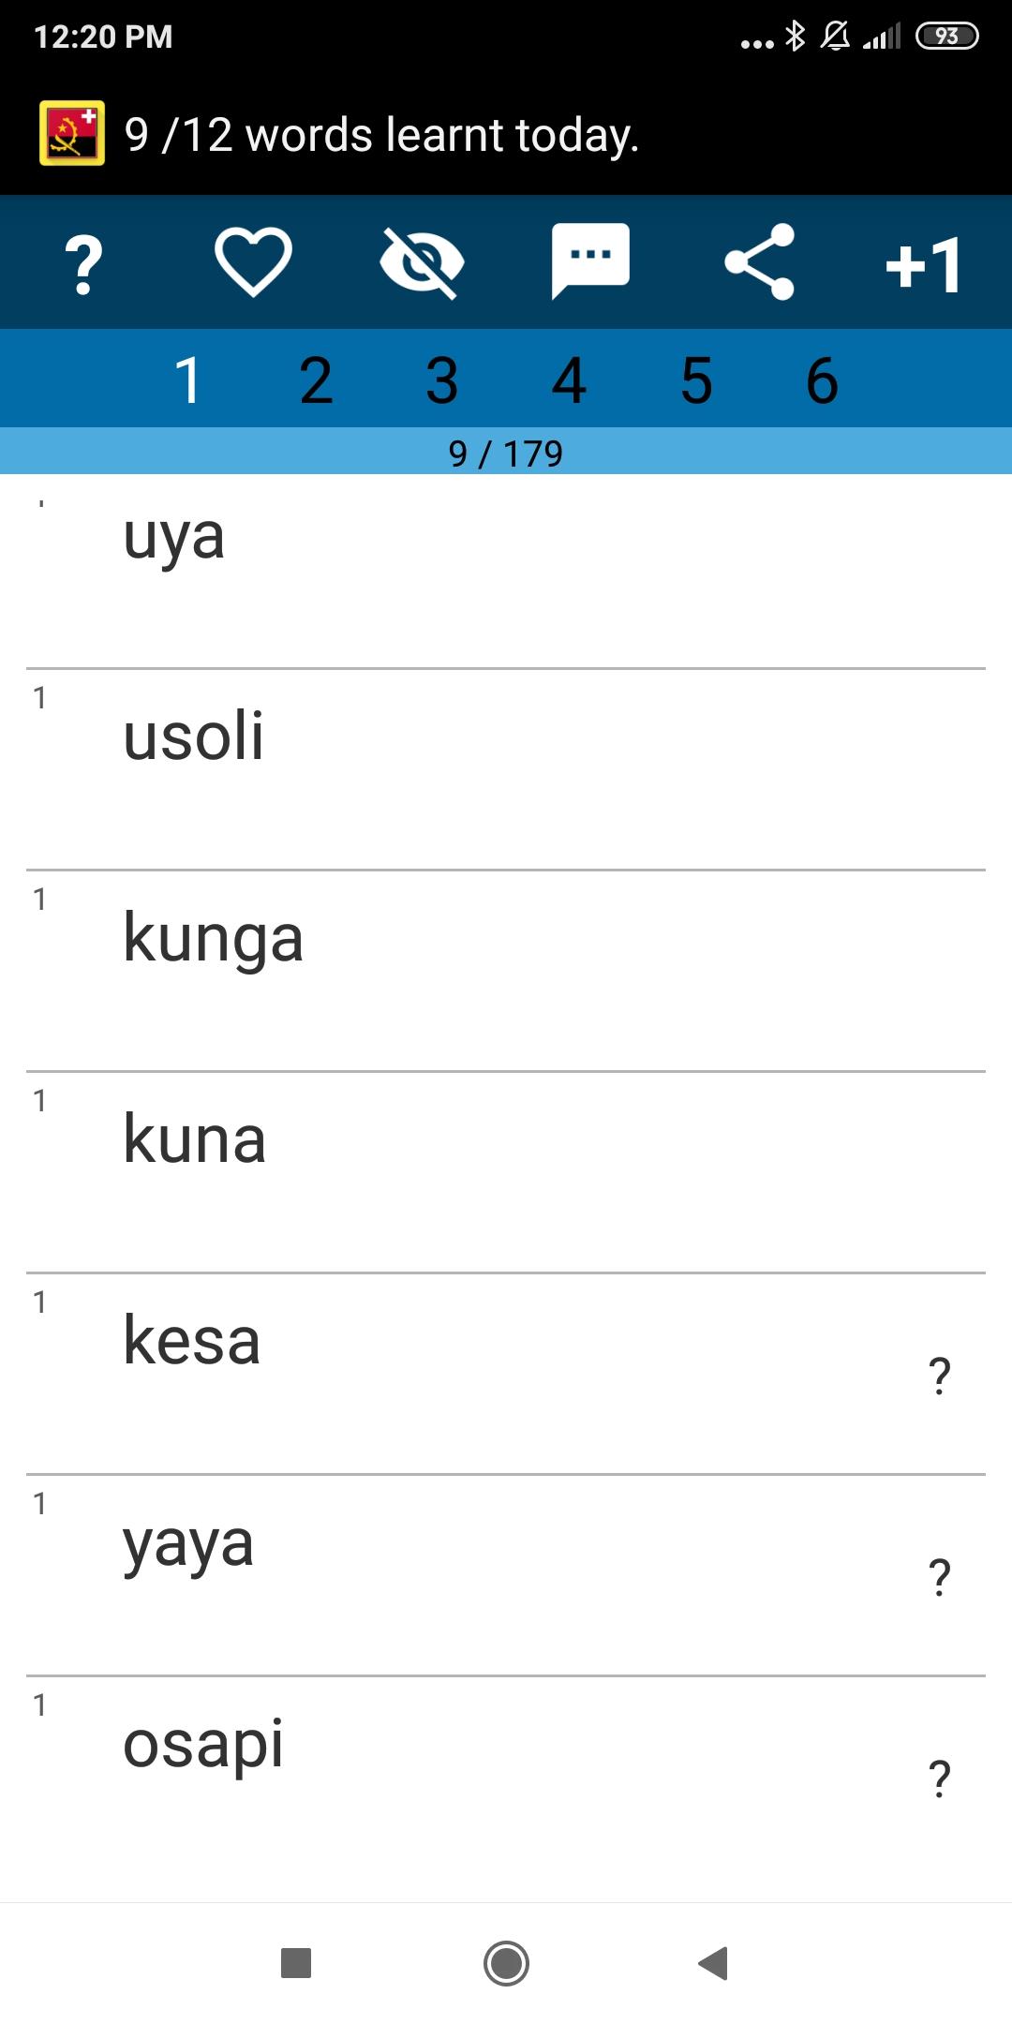Open the speech bubble comment icon
The image size is (1012, 2024).
pos(590,261)
